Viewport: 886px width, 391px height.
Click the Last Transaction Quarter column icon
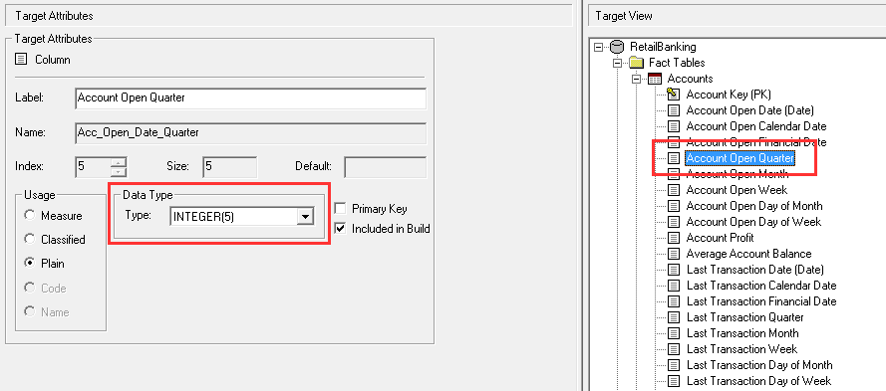pos(674,317)
